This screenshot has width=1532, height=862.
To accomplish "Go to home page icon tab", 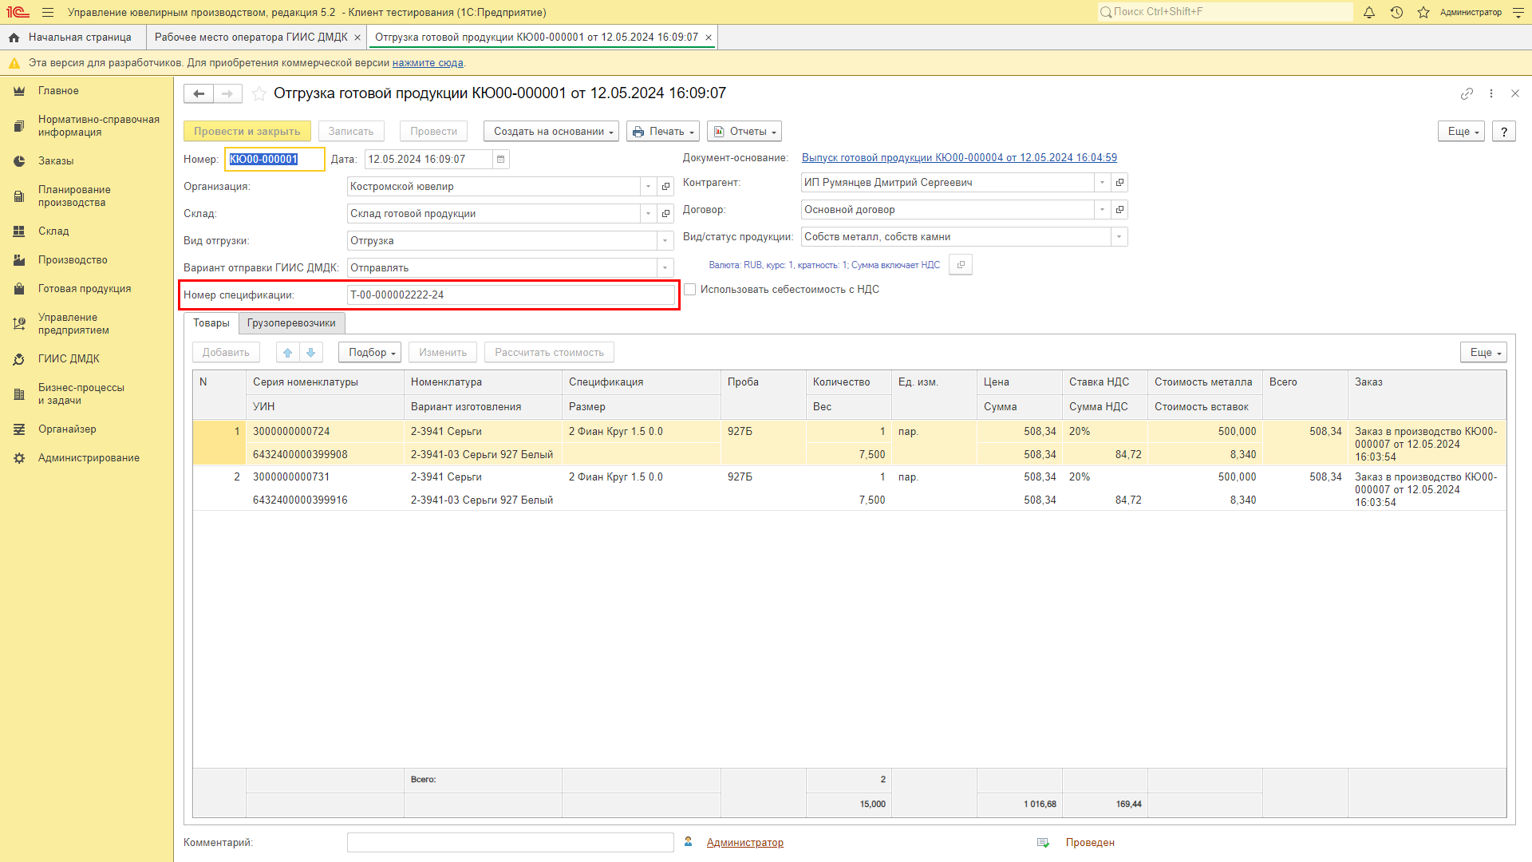I will point(14,38).
